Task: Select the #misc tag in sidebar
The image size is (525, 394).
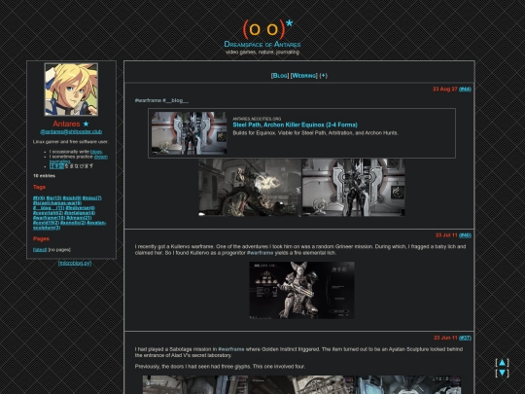Action: 91,198
